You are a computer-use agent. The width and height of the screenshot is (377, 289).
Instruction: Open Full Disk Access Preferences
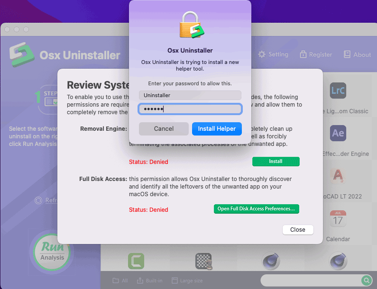256,209
